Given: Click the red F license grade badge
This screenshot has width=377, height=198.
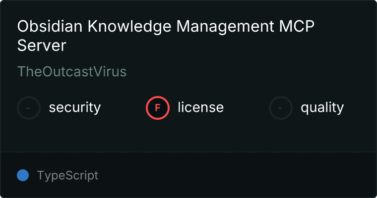Looking at the screenshot, I should 158,107.
